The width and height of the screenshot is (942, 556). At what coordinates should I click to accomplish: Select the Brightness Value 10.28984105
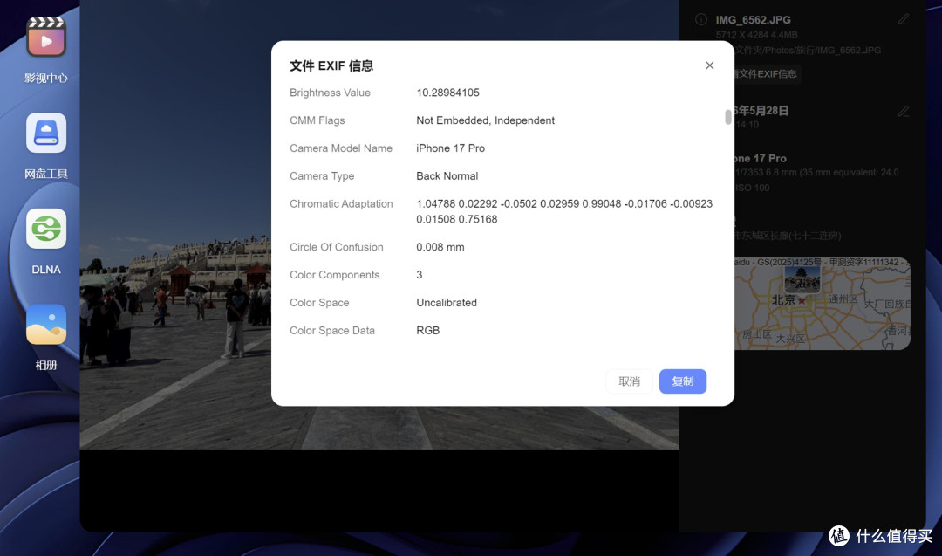[x=447, y=93]
